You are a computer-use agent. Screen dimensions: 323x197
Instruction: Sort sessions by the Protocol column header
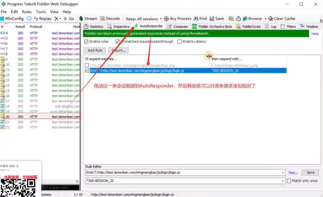36,26
